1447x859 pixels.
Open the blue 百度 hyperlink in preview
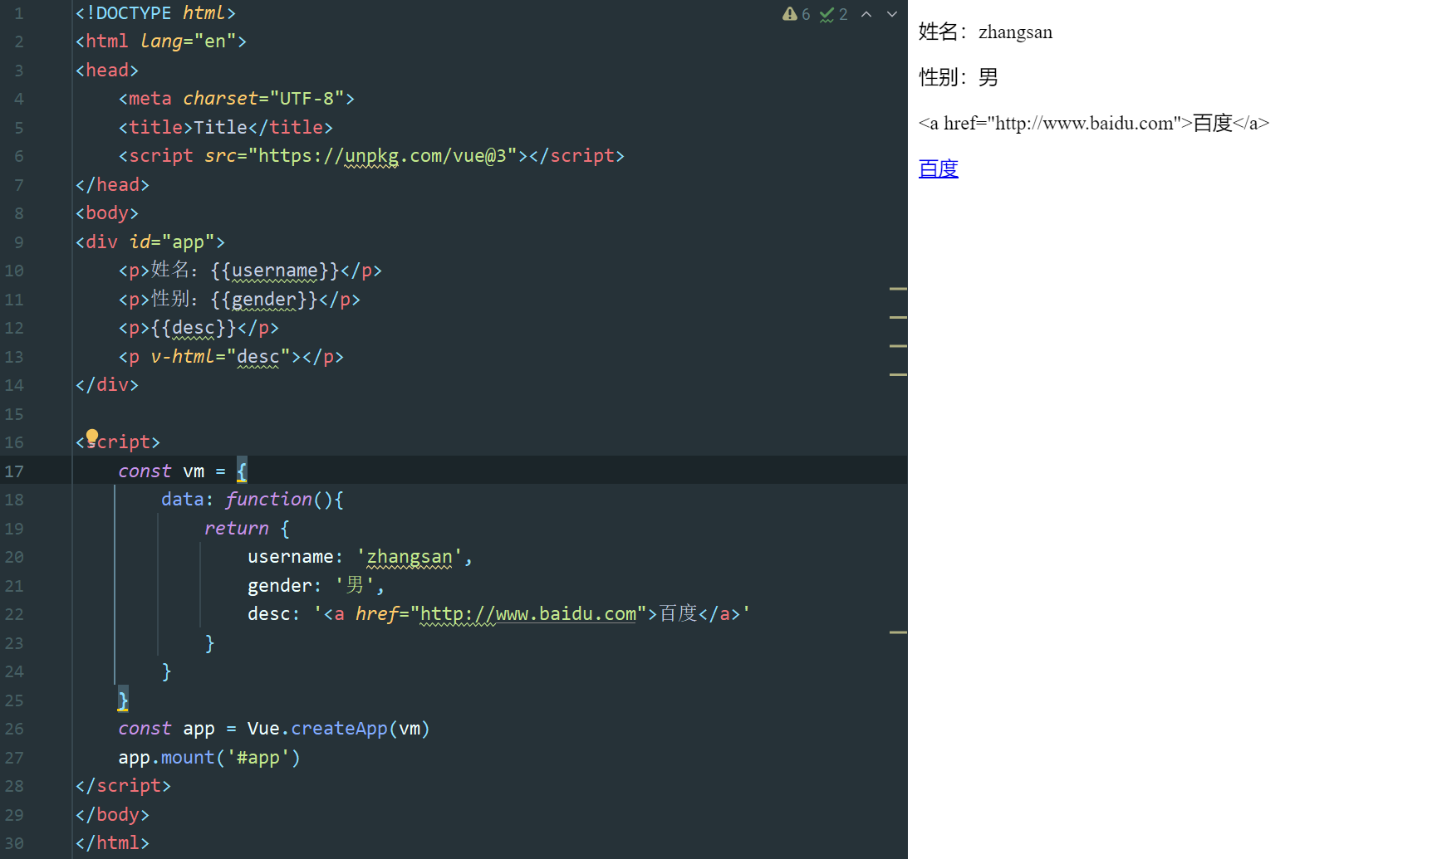point(938,168)
